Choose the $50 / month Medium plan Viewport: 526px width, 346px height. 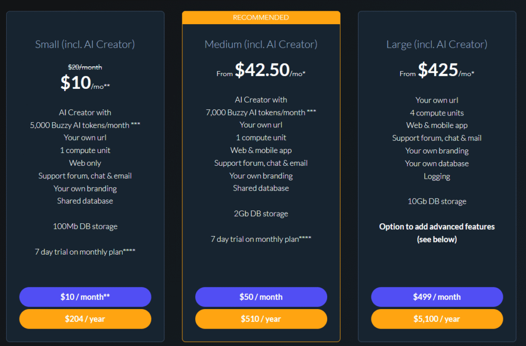pyautogui.click(x=261, y=297)
